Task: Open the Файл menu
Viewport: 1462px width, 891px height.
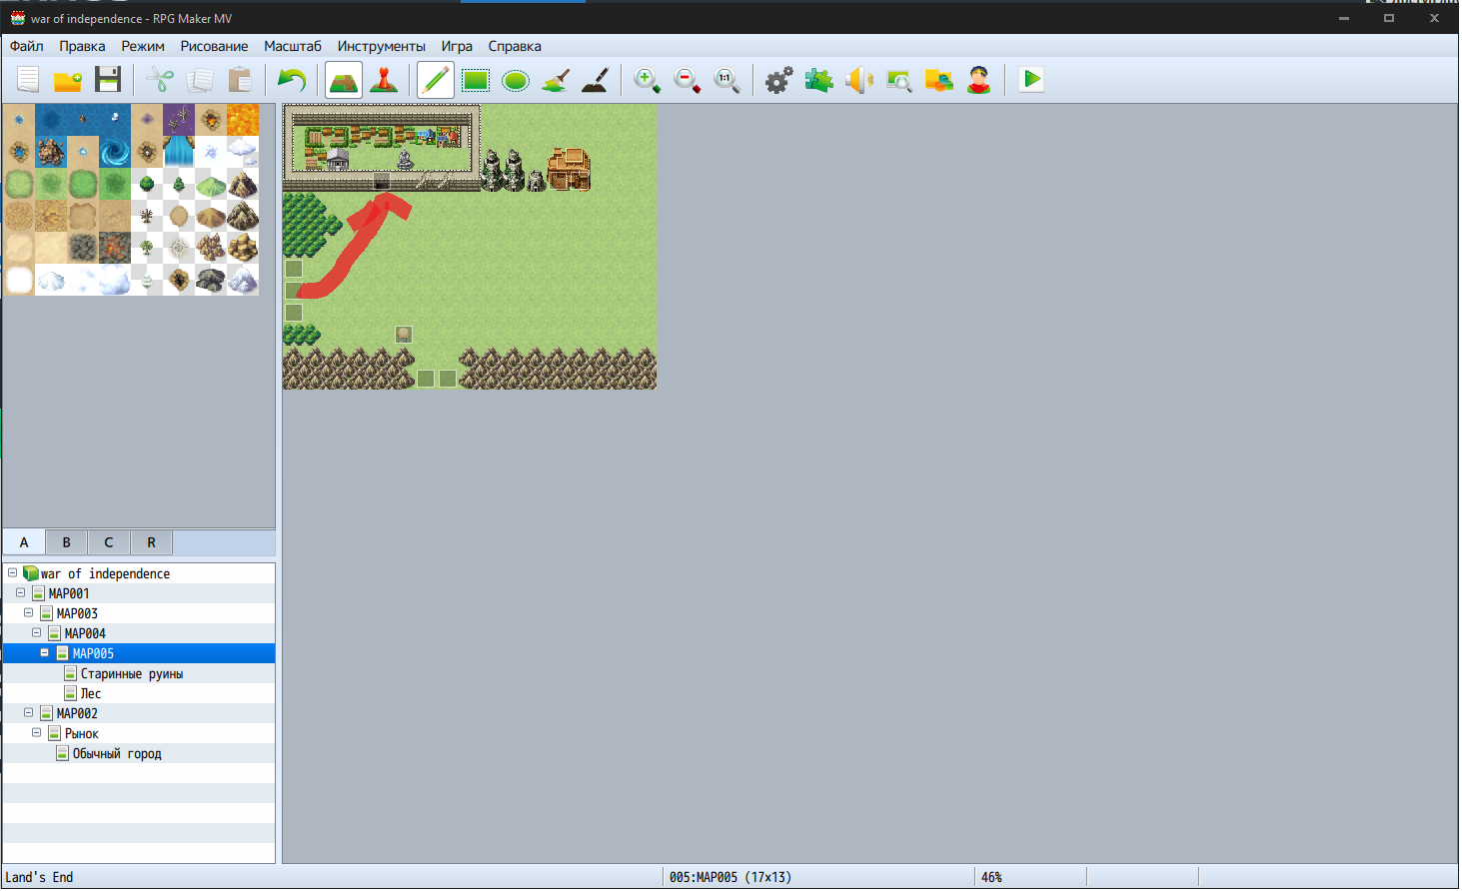Action: point(27,46)
